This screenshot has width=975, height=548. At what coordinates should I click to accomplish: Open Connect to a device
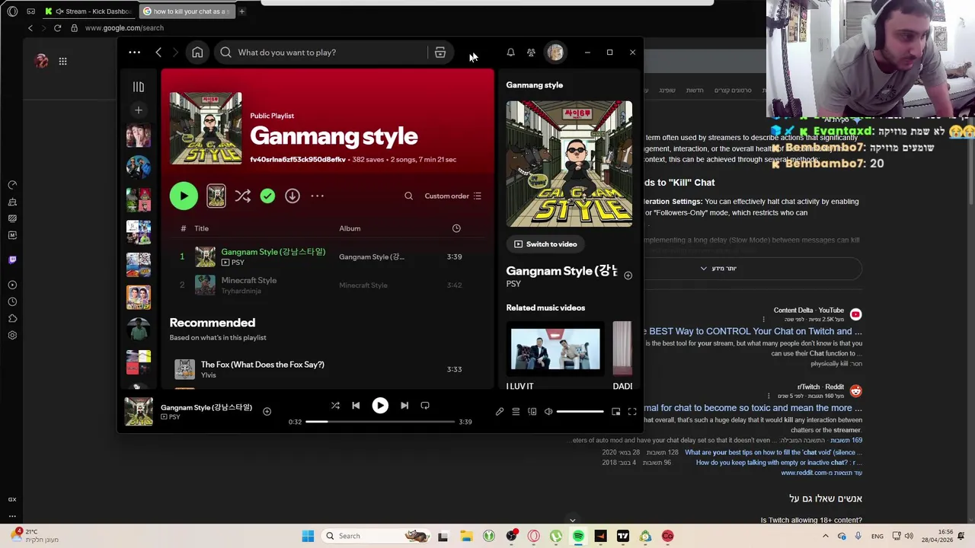pos(532,412)
